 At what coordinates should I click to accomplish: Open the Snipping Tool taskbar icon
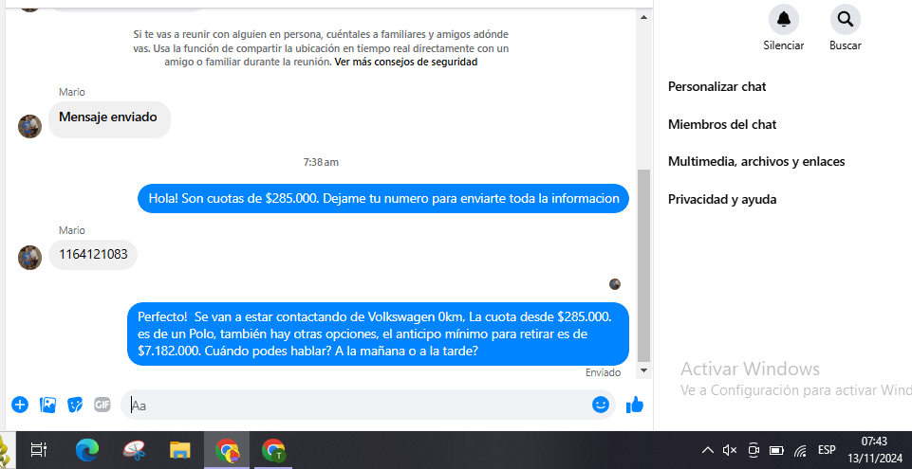click(x=134, y=450)
